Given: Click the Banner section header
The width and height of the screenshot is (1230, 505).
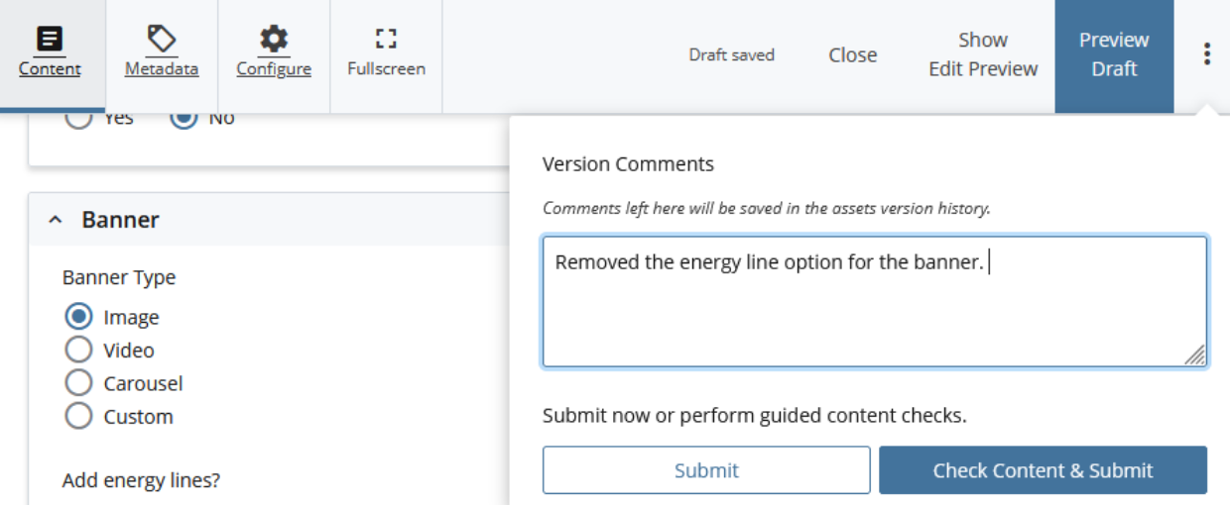Looking at the screenshot, I should click(268, 220).
